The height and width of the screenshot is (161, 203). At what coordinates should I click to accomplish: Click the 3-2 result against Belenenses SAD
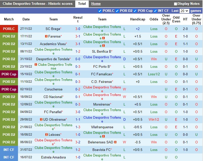coord(78,142)
